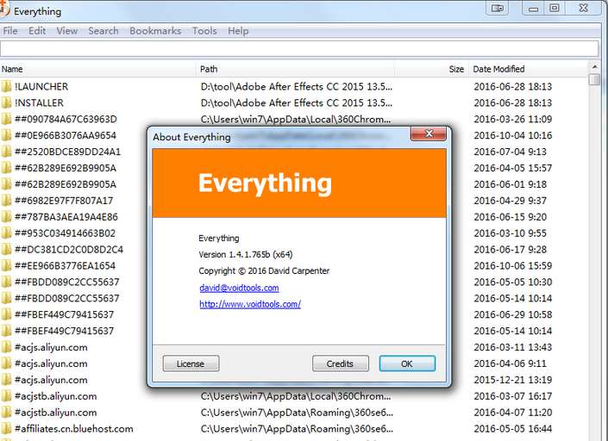Select ##6982E97F7F807A17 folder icon

coord(6,201)
